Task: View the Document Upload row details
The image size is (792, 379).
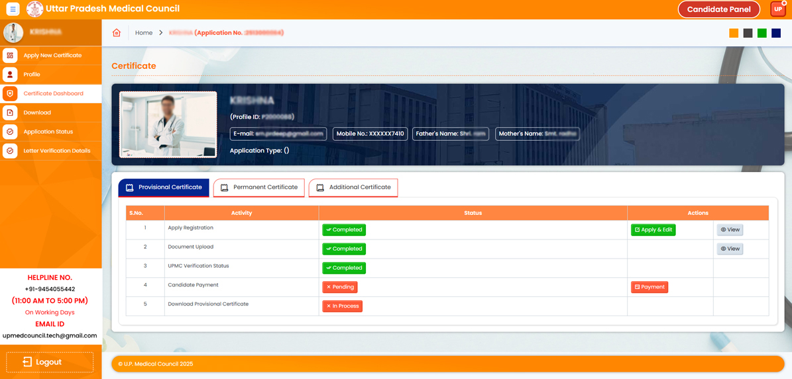Action: [x=730, y=249]
